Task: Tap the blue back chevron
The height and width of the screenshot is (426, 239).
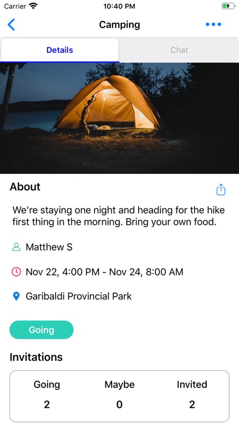Action: (11, 24)
